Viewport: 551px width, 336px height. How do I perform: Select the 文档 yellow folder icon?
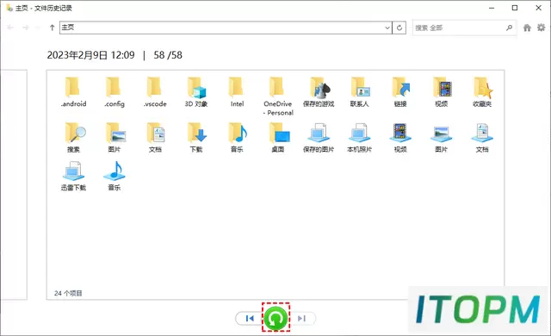tap(155, 138)
